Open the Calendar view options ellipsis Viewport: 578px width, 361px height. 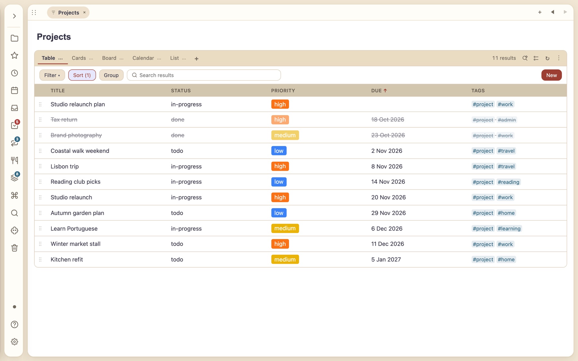click(159, 58)
